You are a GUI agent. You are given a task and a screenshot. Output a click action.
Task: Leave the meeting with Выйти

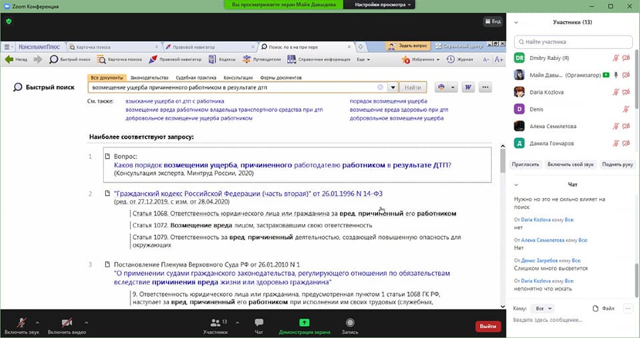[488, 326]
